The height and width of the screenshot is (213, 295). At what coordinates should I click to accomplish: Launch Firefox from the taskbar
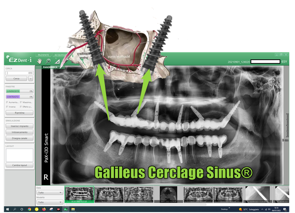click(44, 209)
